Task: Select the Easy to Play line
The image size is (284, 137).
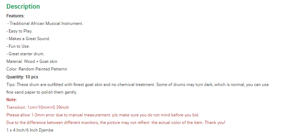Action: pos(19,31)
